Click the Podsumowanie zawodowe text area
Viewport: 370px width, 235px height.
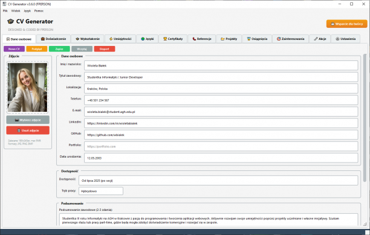(x=209, y=220)
